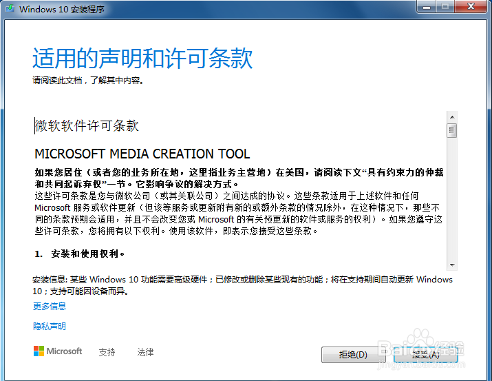Click the license scrollbar down arrow
This screenshot has width=492, height=381.
click(x=452, y=265)
